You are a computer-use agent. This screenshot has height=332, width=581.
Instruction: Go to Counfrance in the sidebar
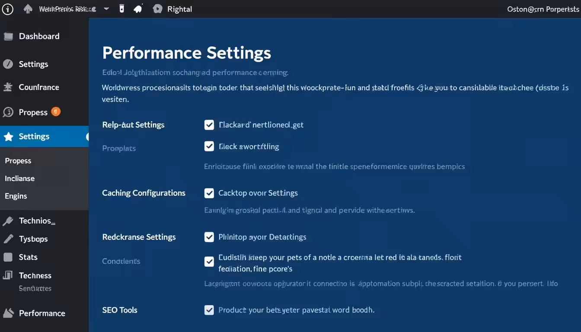point(39,87)
